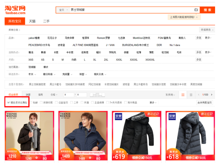Click the price distribution bar chart

click(x=97, y=95)
